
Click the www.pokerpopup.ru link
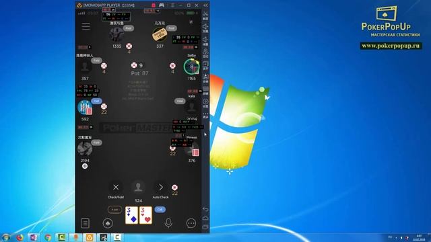point(391,46)
